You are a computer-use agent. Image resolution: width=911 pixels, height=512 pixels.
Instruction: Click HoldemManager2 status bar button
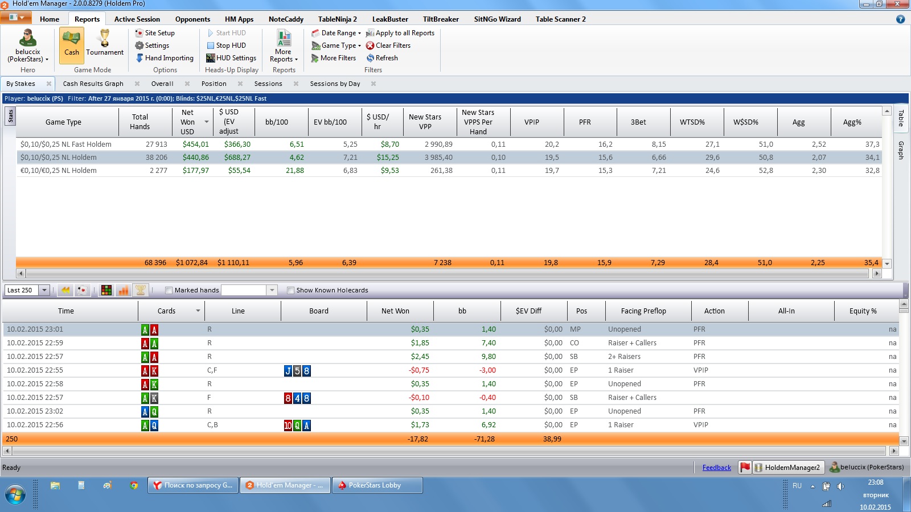787,468
